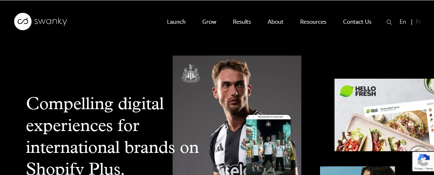Open the reCAPTCHA Terms link
Screen dimensions: 434x175
[429, 169]
